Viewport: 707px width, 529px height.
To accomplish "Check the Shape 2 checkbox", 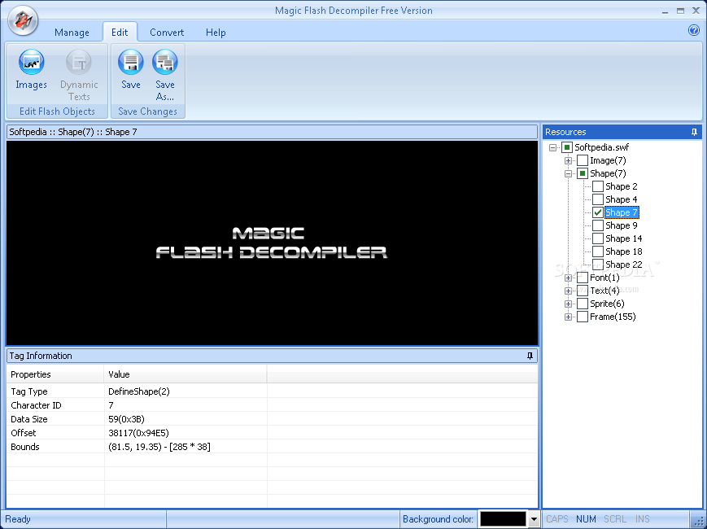I will [x=598, y=186].
